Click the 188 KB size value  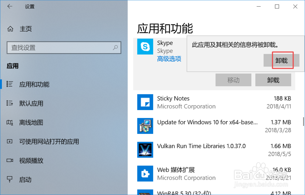click(282, 98)
